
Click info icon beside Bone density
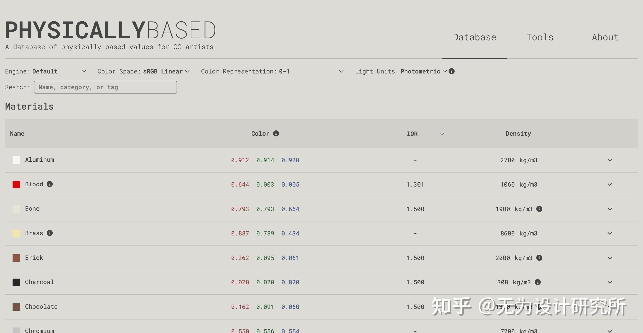tap(539, 209)
